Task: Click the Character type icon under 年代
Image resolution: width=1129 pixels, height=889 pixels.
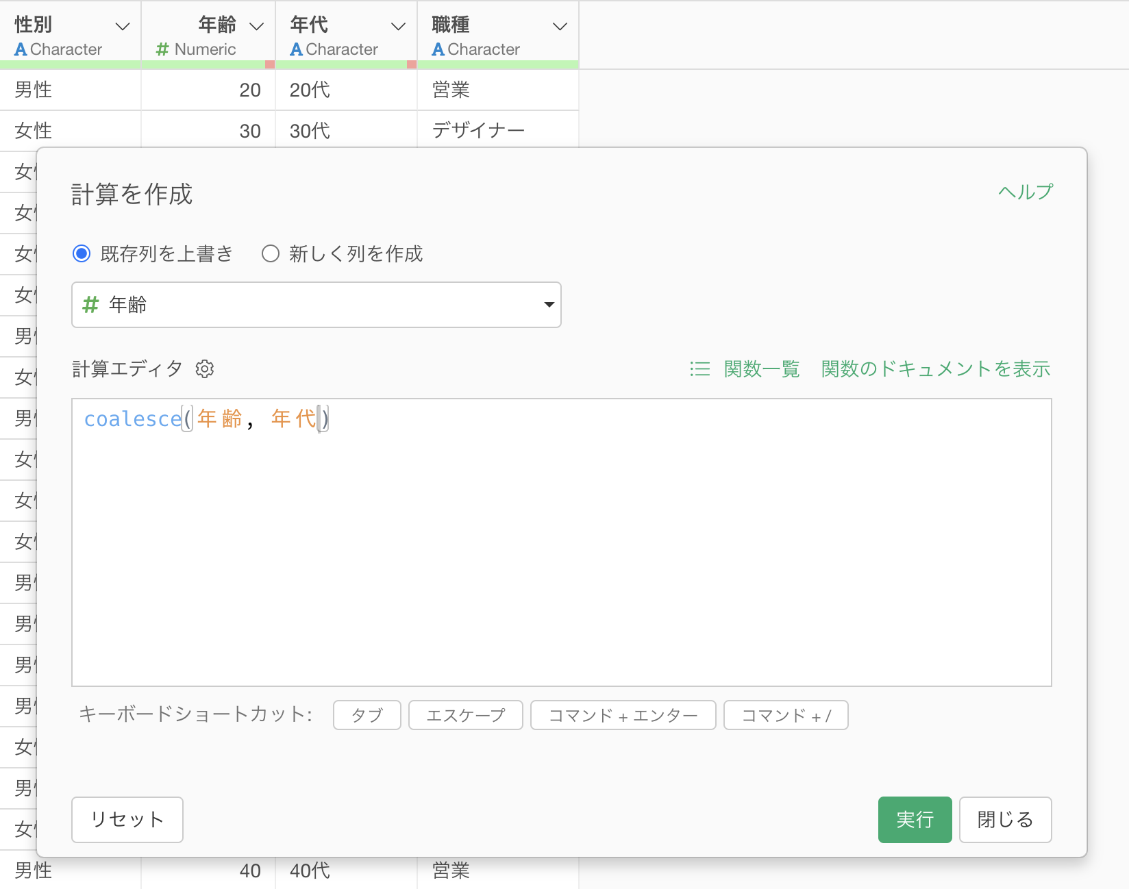Action: [296, 49]
